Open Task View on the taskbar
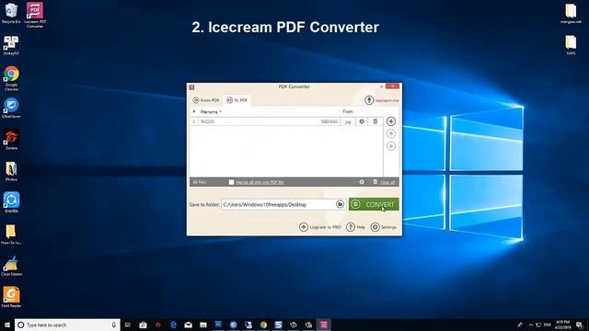 (128, 325)
